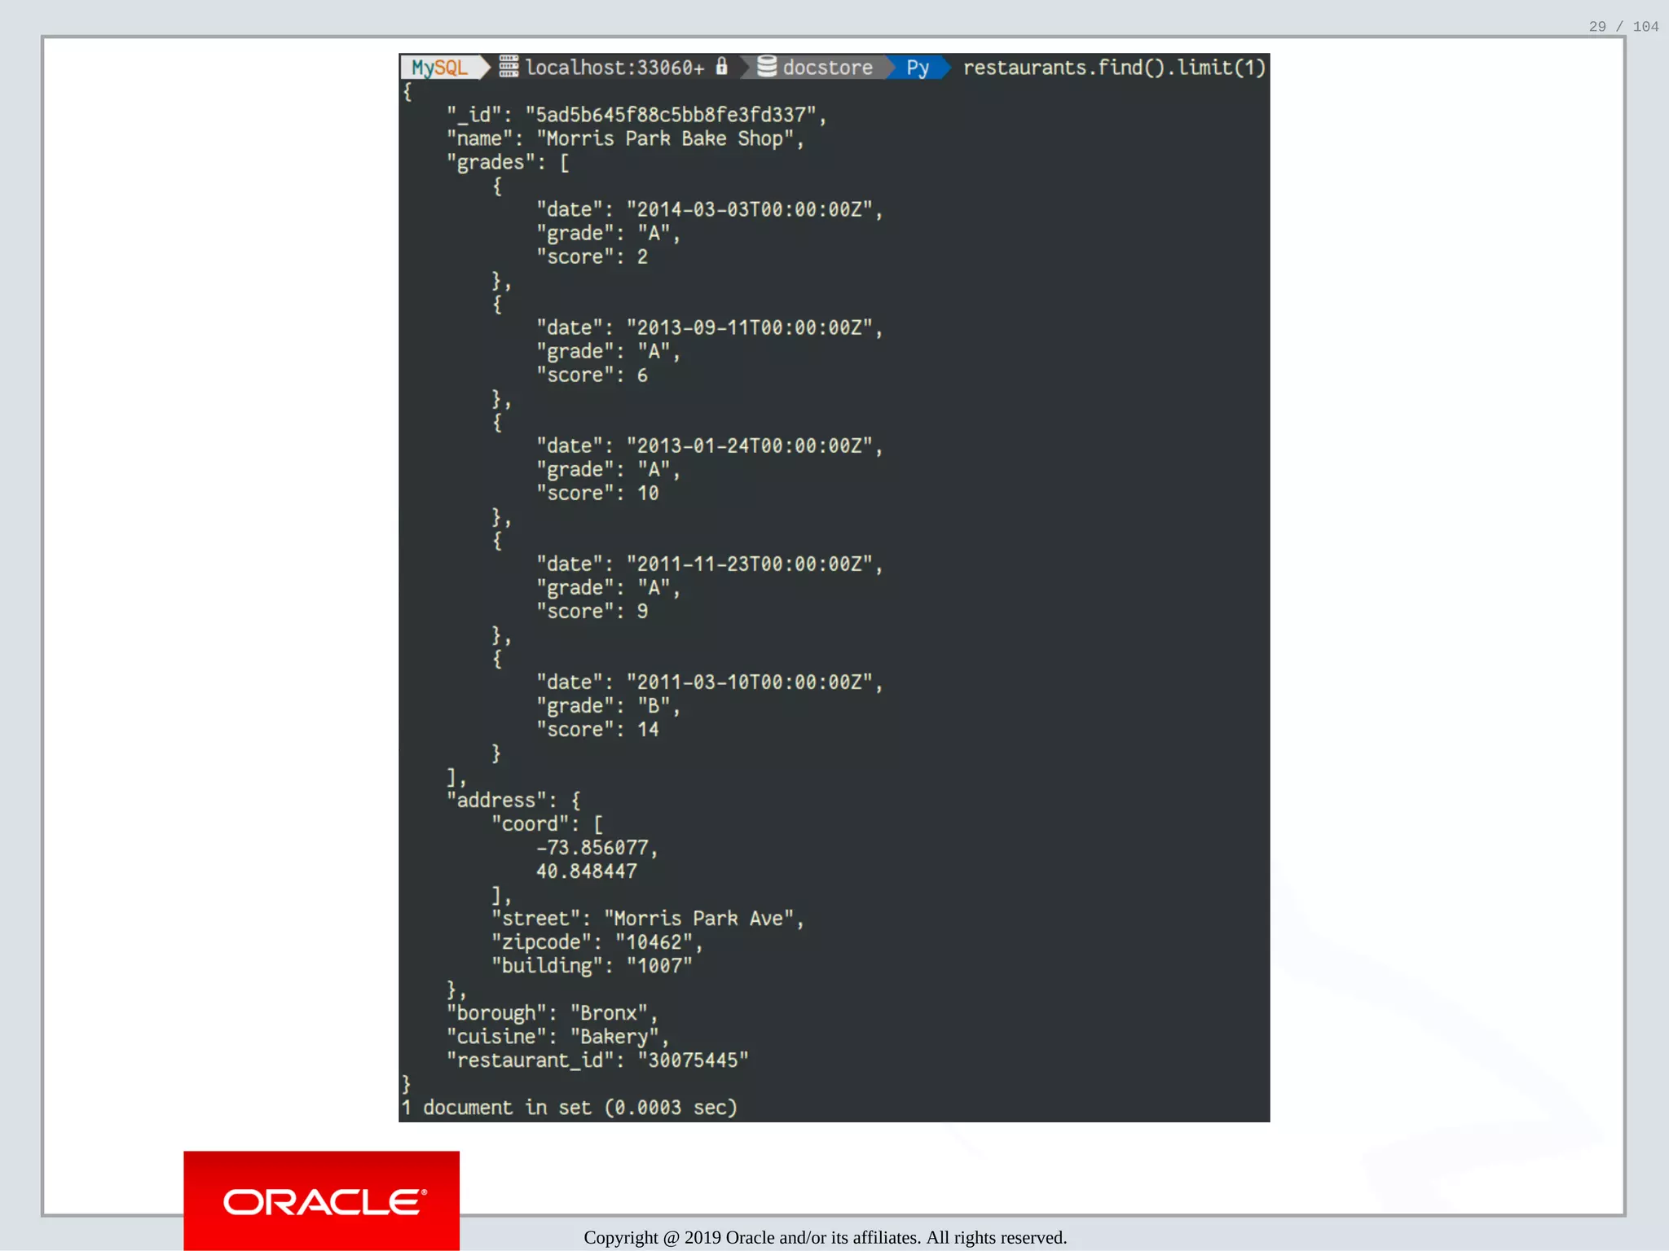
Task: Click the Oracle copyright notice text
Action: pos(825,1238)
